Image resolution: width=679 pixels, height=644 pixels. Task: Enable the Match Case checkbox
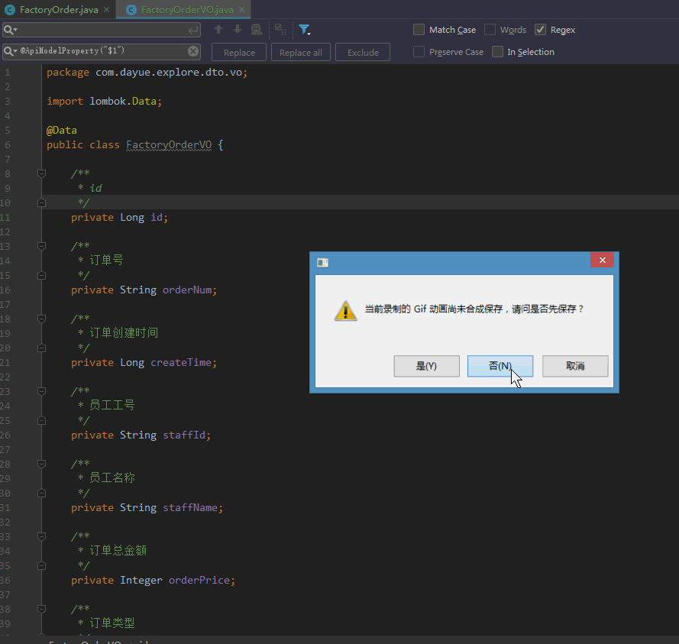click(419, 29)
